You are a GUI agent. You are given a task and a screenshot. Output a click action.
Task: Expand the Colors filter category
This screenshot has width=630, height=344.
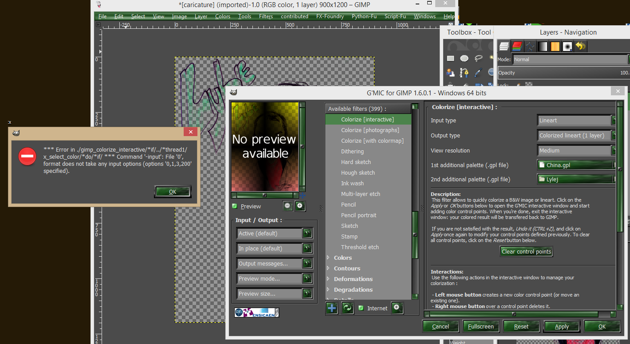328,258
